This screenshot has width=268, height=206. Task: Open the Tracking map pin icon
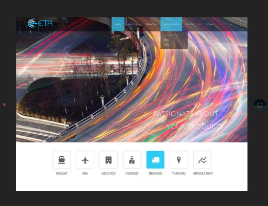(x=178, y=160)
